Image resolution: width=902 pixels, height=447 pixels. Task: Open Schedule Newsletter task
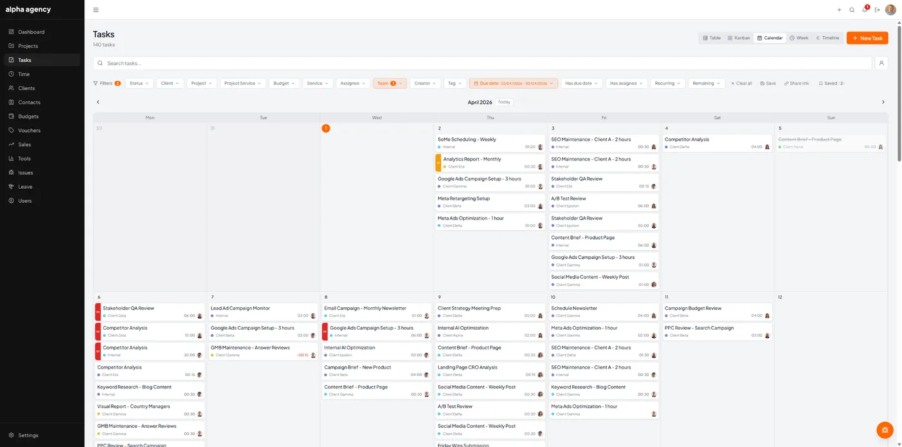(604, 312)
